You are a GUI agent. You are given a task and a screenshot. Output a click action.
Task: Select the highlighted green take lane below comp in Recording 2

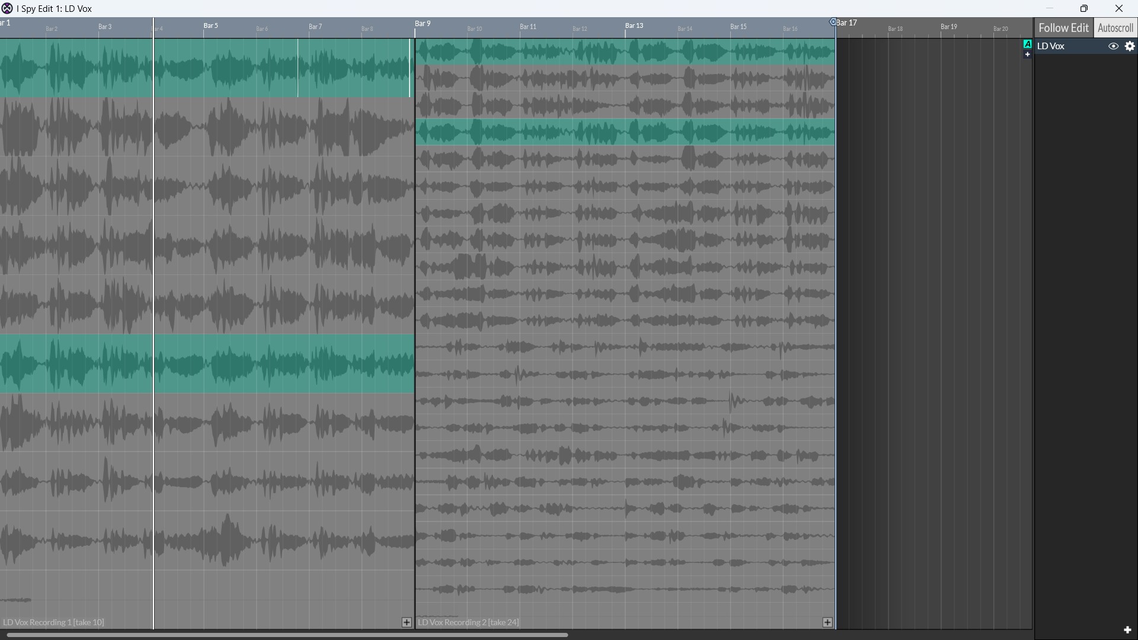[x=625, y=132]
